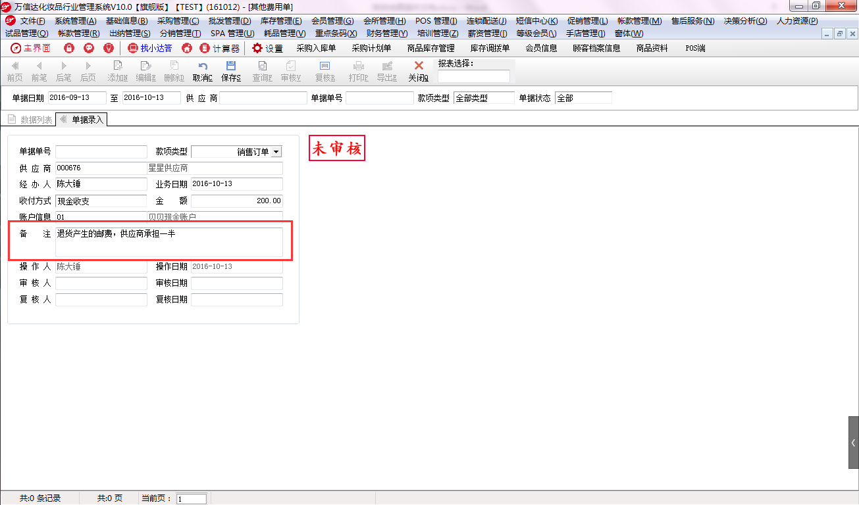Click the filter start date 2016-09-13 field

[77, 98]
